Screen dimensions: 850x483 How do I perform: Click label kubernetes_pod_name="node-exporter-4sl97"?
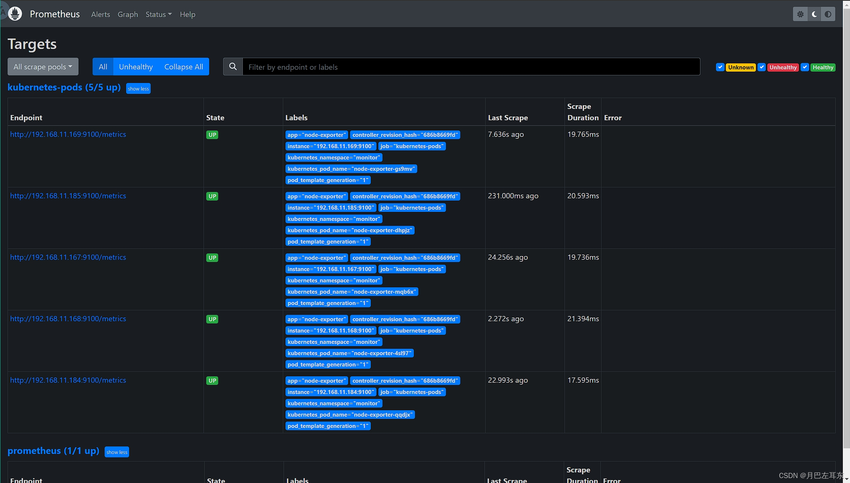(349, 353)
